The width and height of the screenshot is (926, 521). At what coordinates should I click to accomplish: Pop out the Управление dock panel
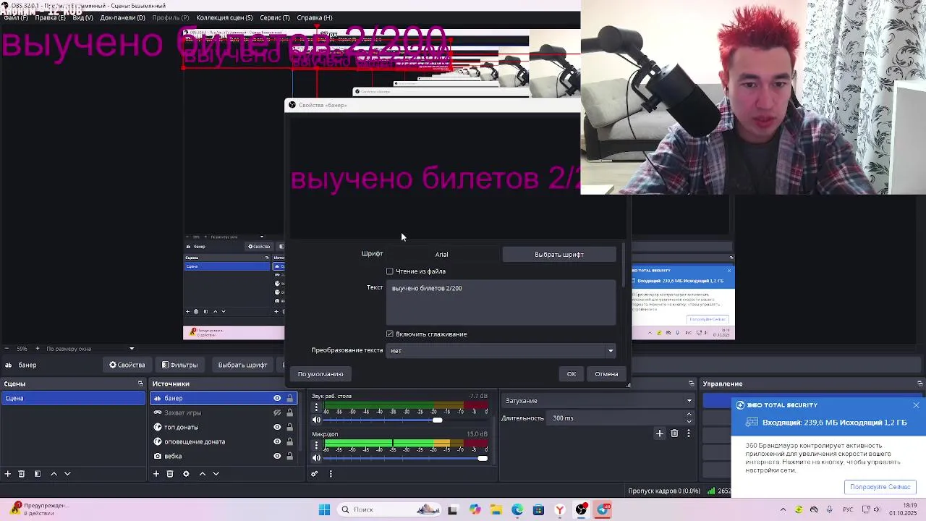tap(919, 384)
